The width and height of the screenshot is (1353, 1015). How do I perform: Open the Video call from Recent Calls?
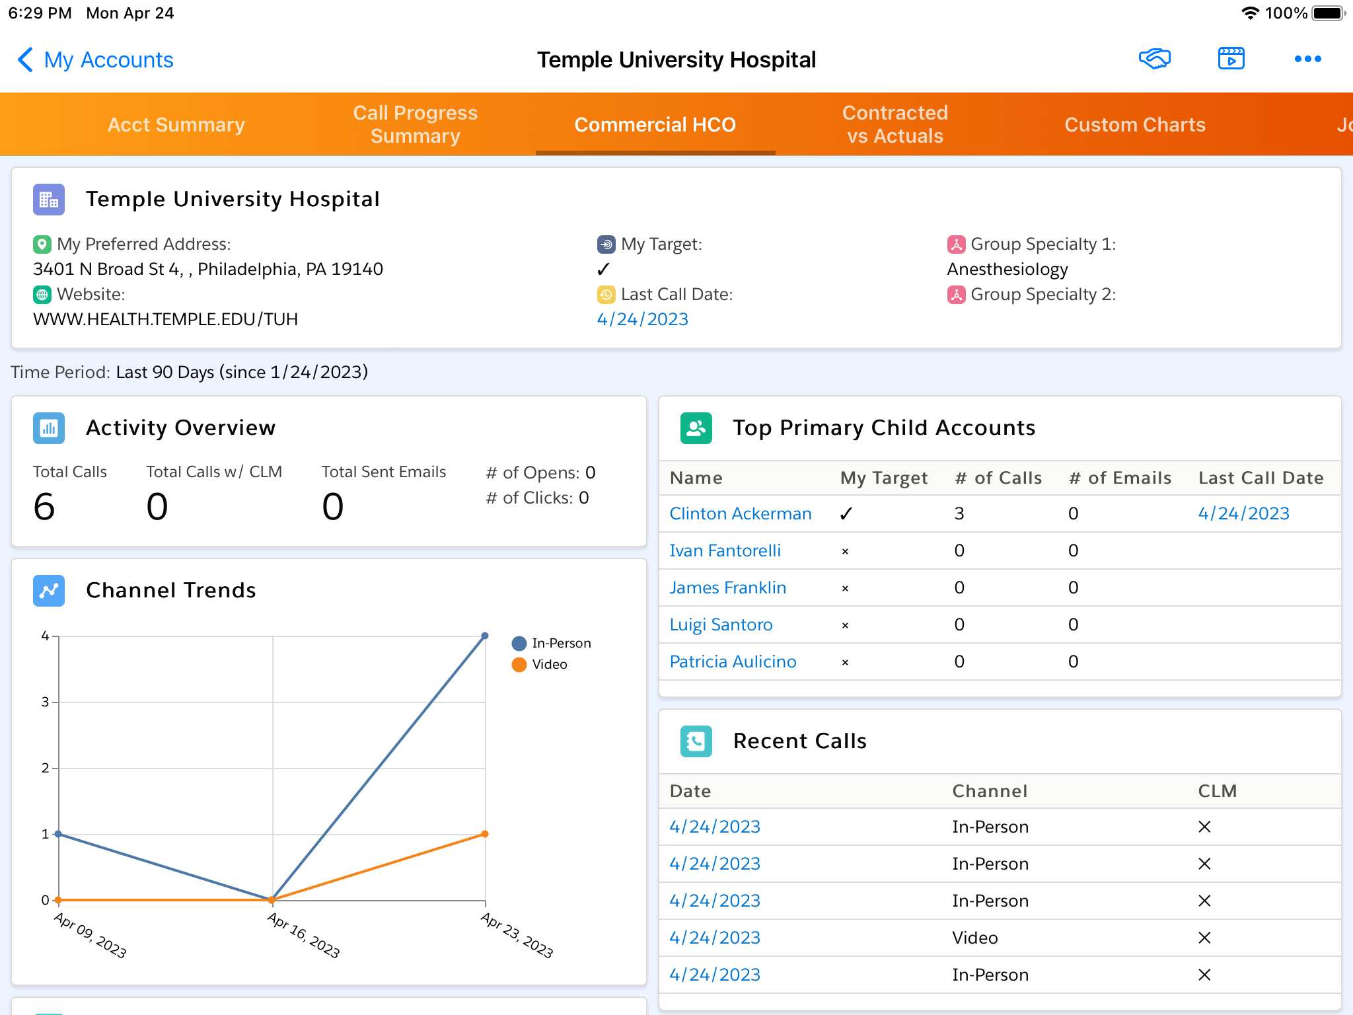coord(714,938)
